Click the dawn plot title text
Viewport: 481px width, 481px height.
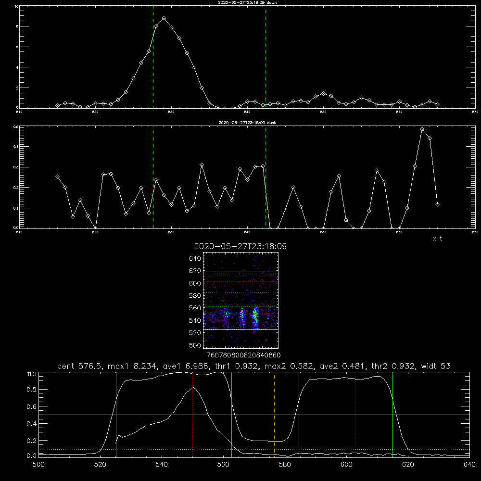tap(247, 2)
